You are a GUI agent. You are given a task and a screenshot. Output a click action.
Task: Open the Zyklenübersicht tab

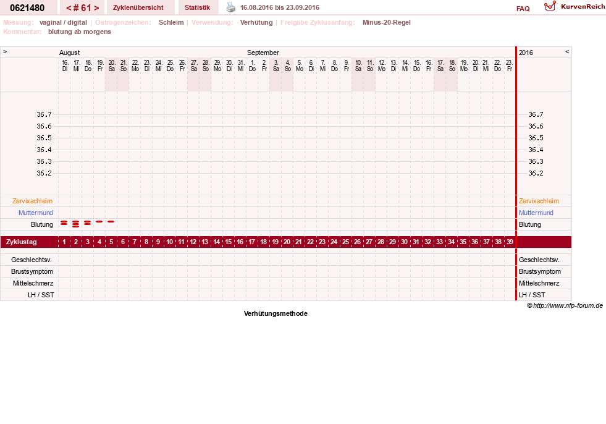138,7
